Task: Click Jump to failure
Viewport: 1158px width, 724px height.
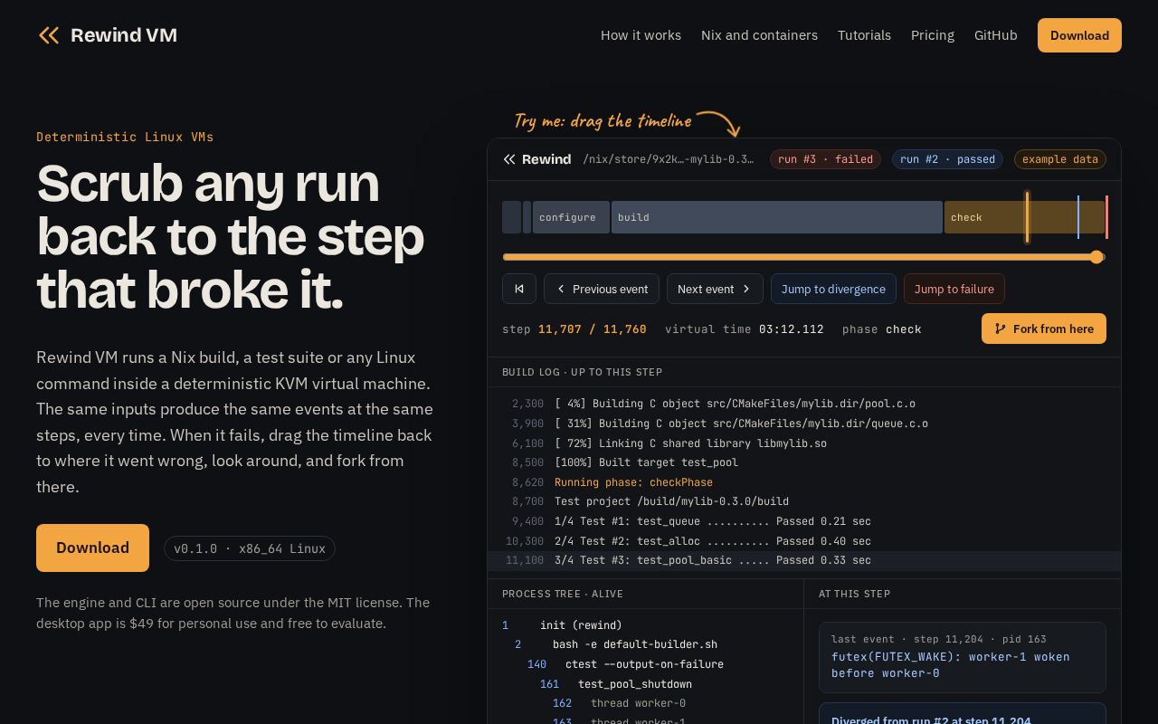Action: pos(954,289)
